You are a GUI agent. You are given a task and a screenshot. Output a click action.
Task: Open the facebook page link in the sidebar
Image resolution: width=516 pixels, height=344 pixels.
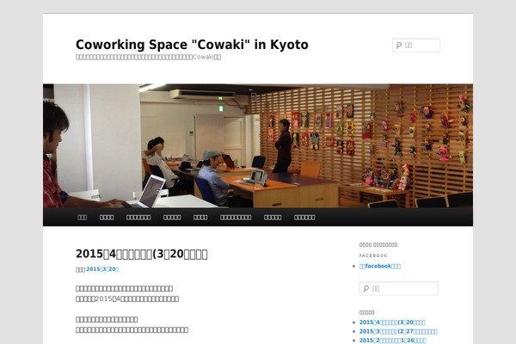[380, 266]
